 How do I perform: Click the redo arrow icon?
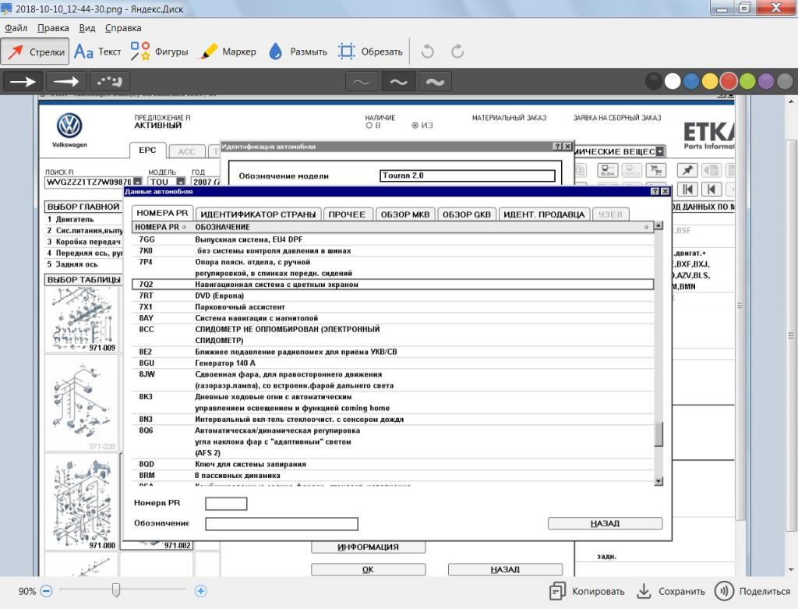point(457,51)
